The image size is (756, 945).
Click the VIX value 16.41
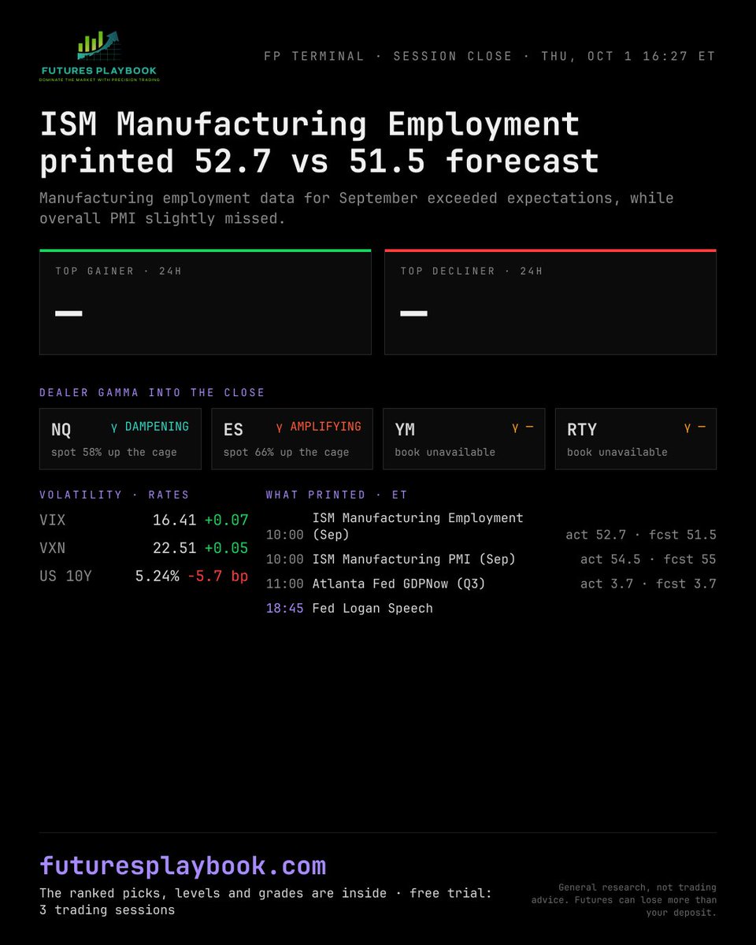pos(174,520)
